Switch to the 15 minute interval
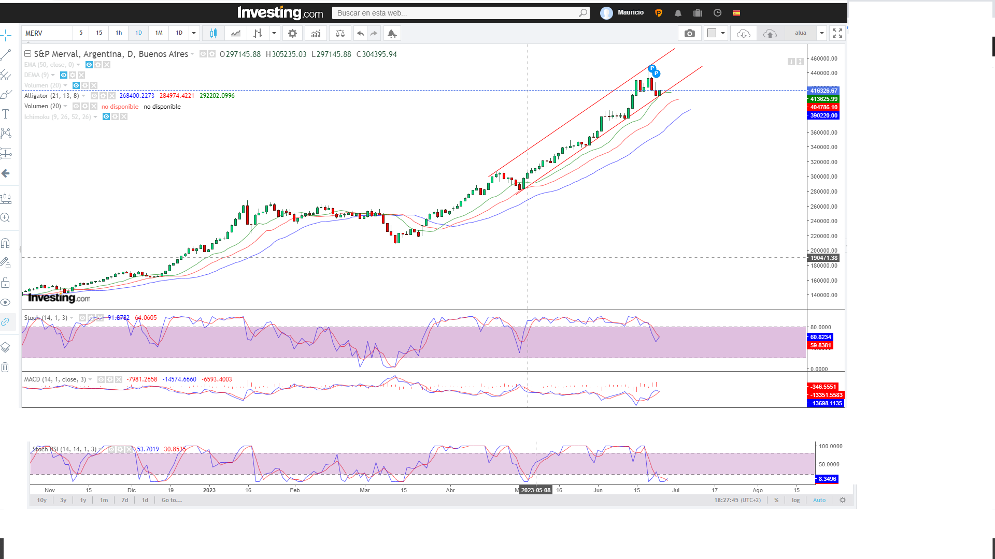The width and height of the screenshot is (995, 559). tap(99, 33)
